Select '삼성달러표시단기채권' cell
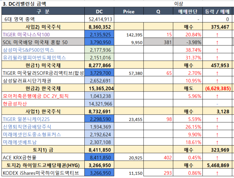This screenshot has width=234, height=178. coord(43,80)
